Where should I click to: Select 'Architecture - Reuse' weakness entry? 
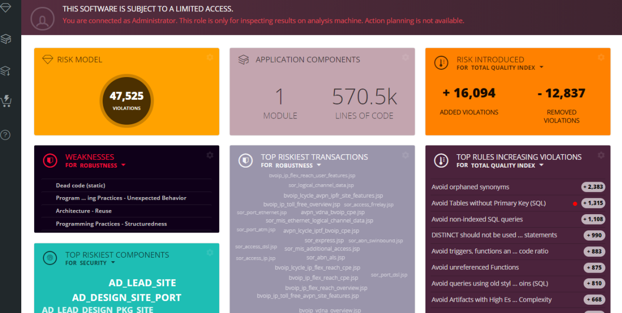point(83,211)
